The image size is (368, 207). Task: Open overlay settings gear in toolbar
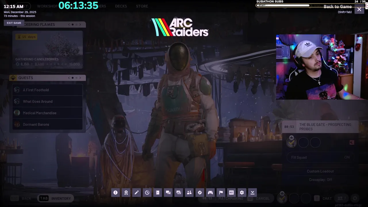242,193
